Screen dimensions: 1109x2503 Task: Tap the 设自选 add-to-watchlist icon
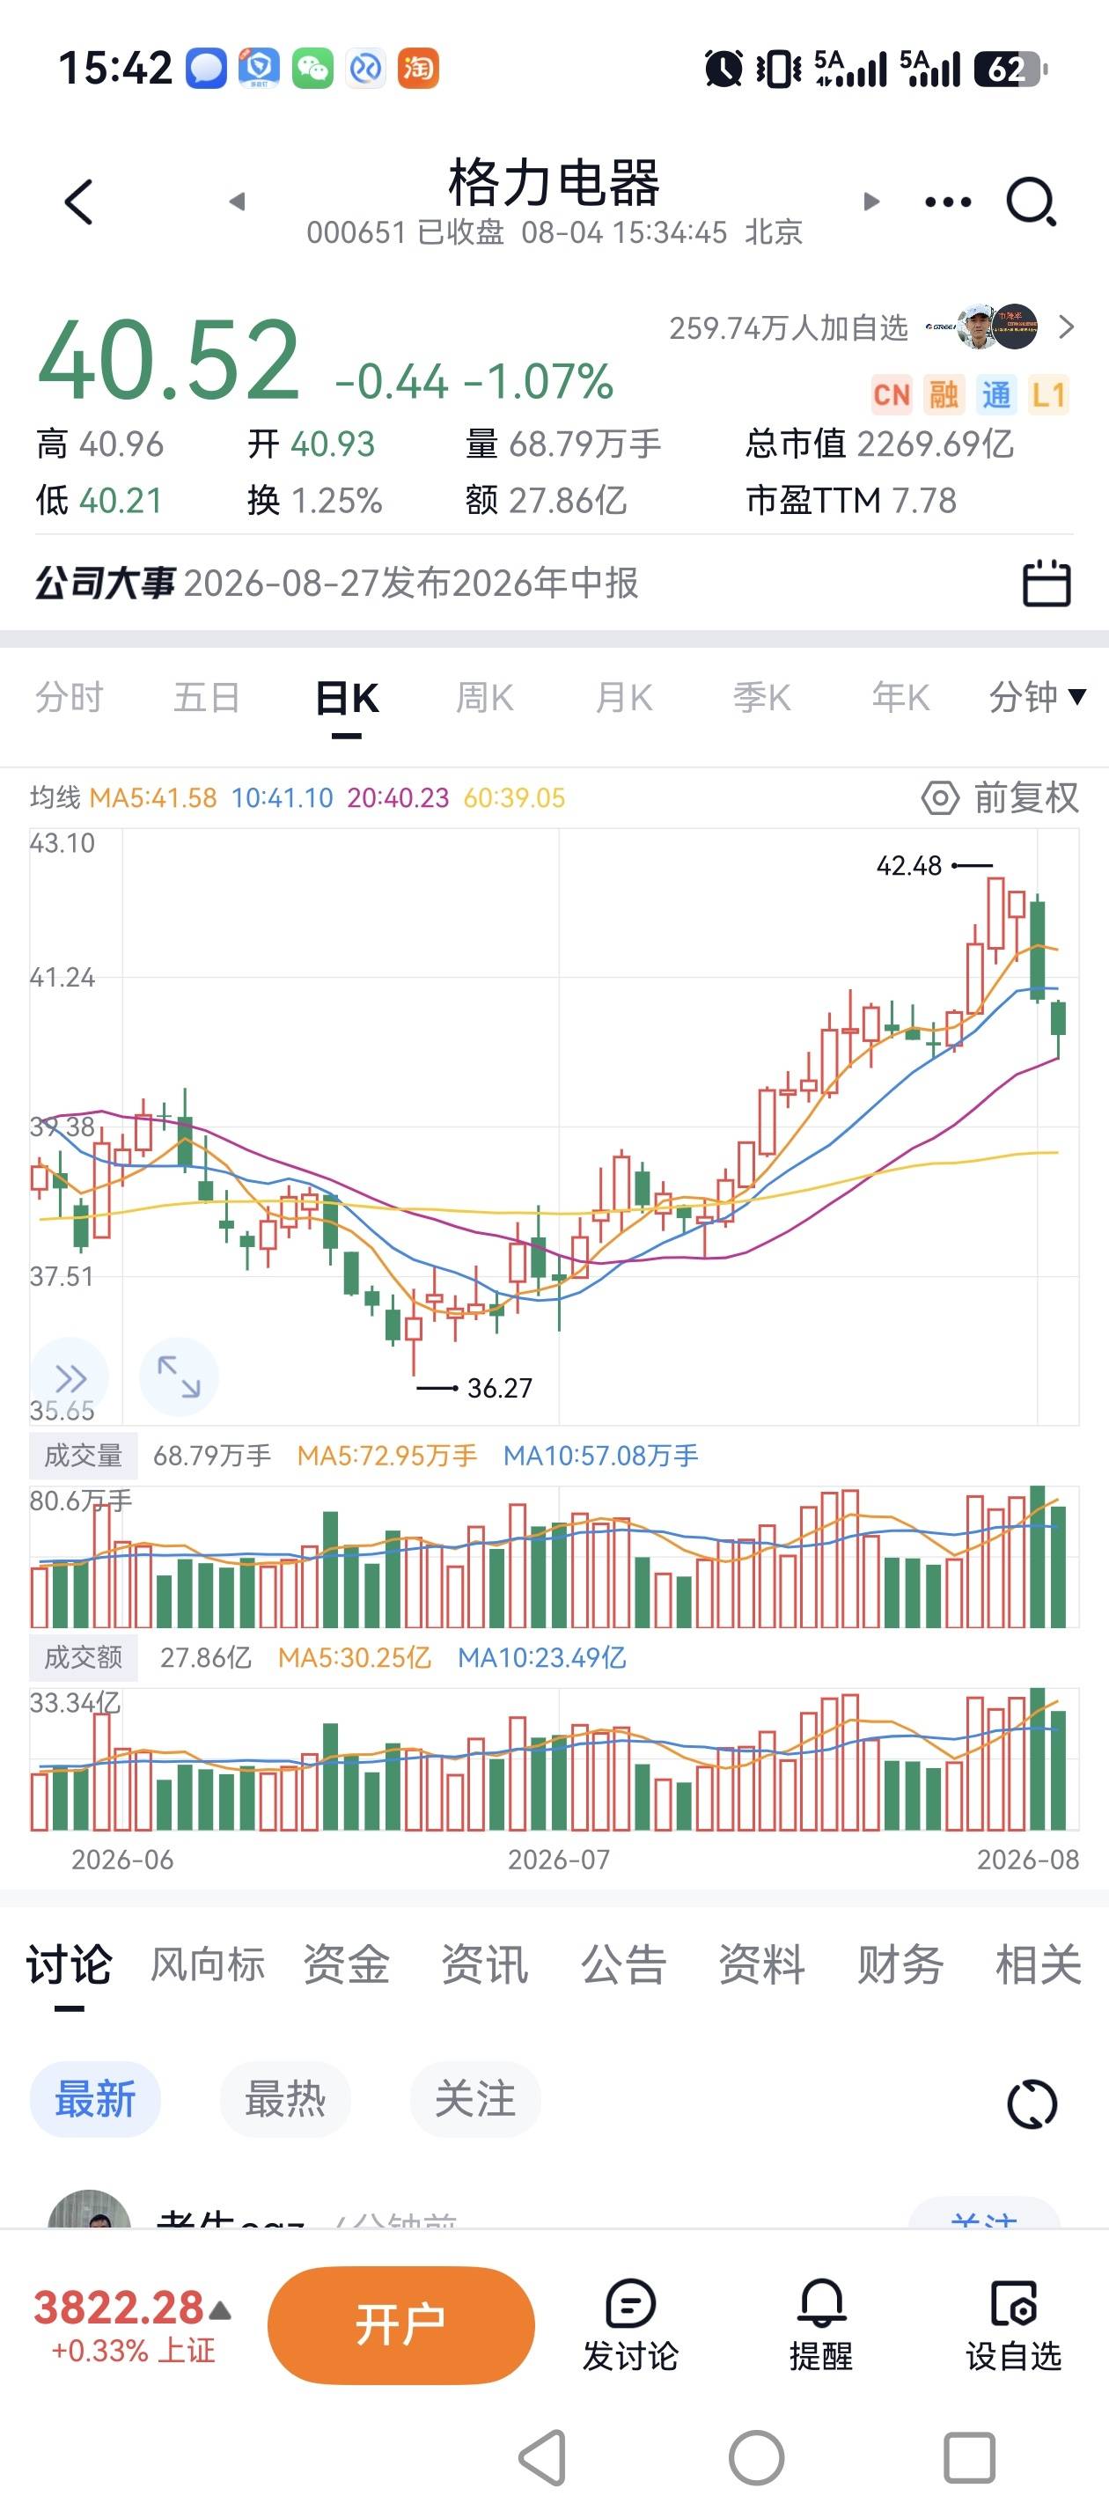1014,2326
